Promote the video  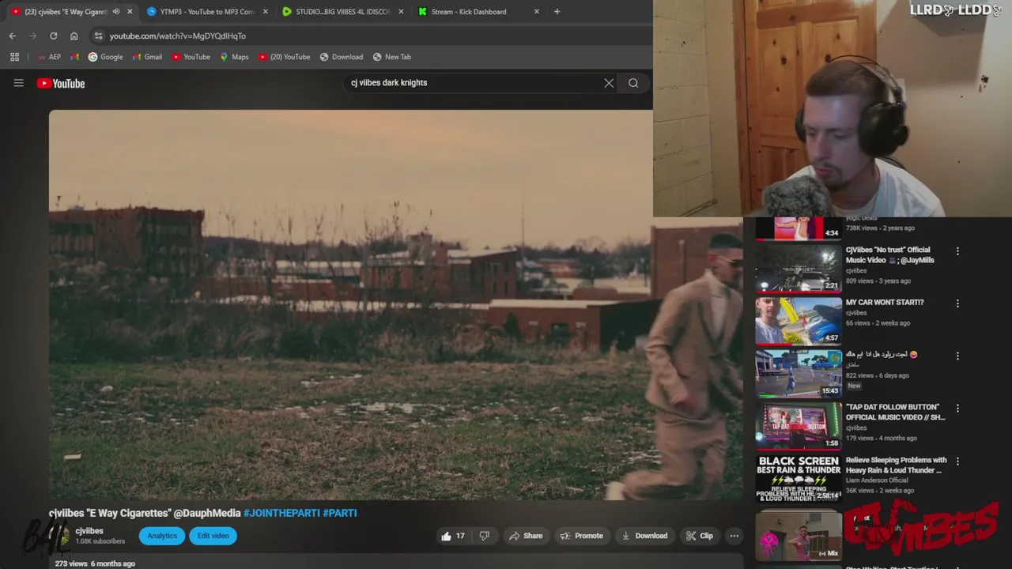(x=581, y=536)
